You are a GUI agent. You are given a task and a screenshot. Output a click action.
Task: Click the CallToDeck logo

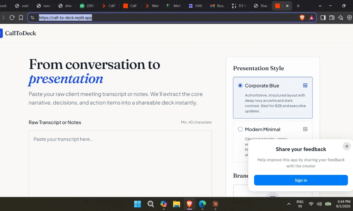(x=18, y=33)
